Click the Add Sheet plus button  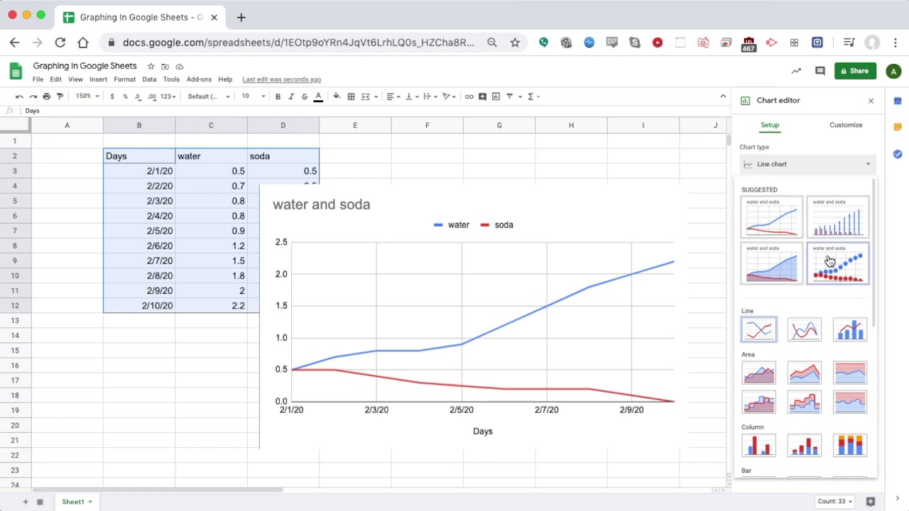pyautogui.click(x=25, y=502)
